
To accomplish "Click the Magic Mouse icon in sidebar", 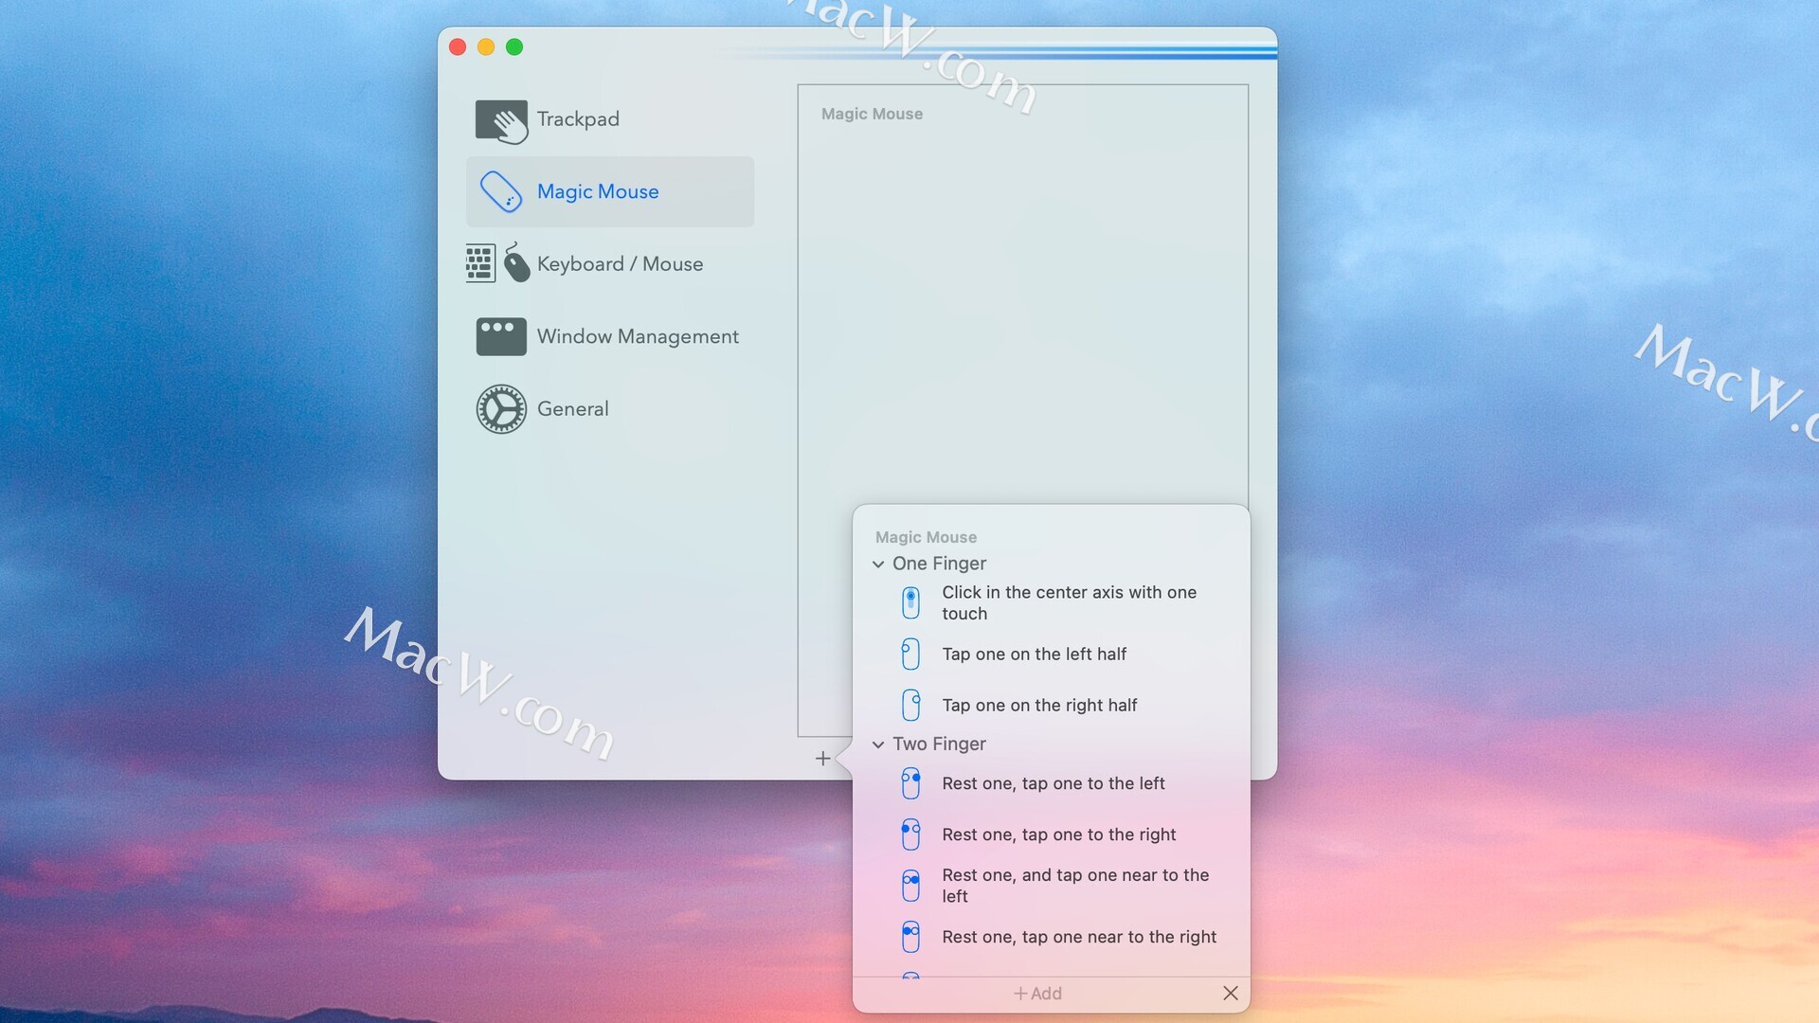I will point(501,192).
